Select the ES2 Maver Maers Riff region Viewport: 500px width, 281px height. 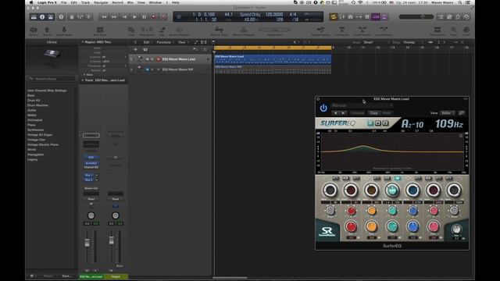coord(273,69)
